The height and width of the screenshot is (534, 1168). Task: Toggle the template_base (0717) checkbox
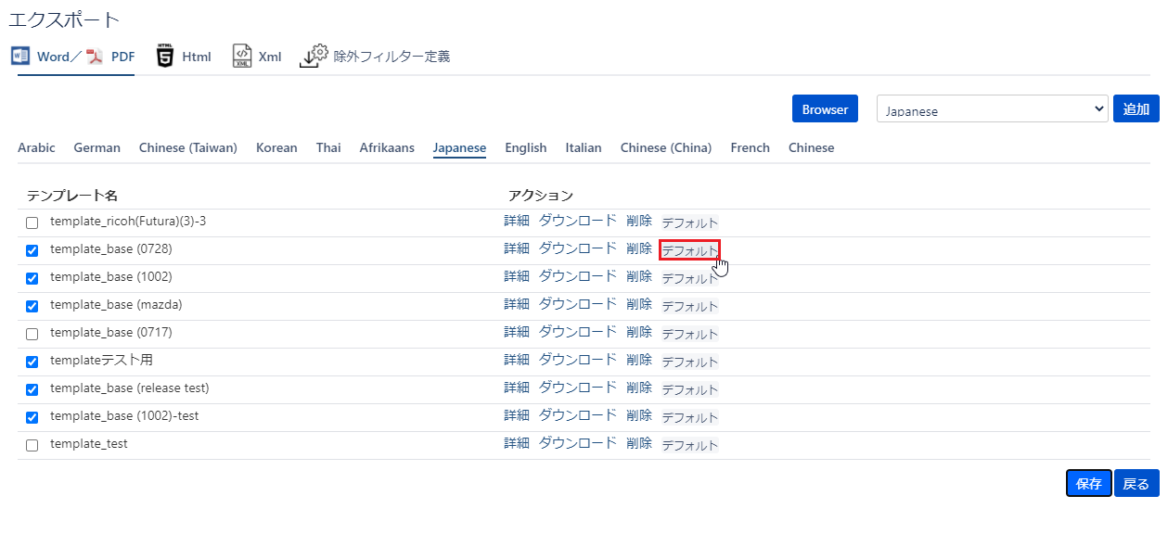(x=32, y=334)
